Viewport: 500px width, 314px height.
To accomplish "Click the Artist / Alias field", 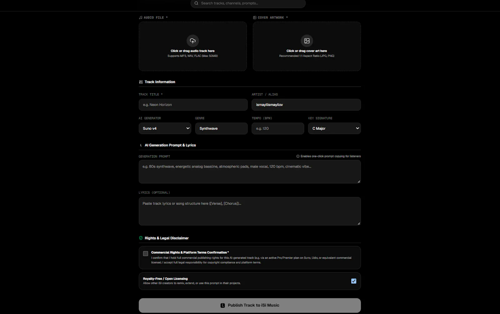I will click(x=306, y=105).
